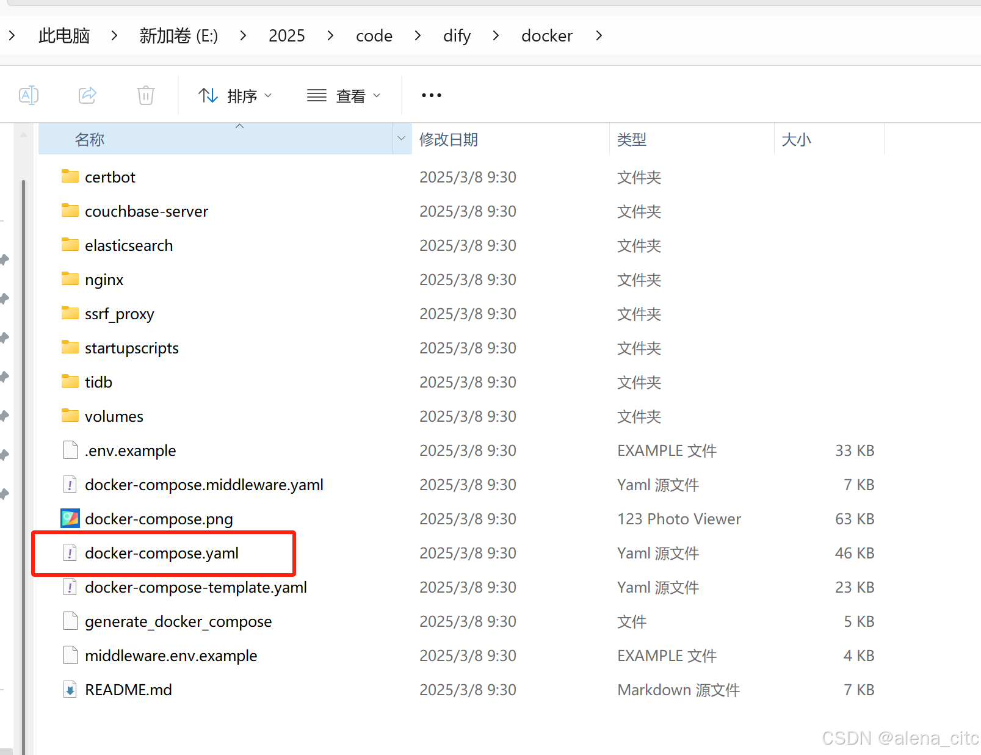981x755 pixels.
Task: Click the docker-compose-template.yaml file icon
Action: click(70, 587)
